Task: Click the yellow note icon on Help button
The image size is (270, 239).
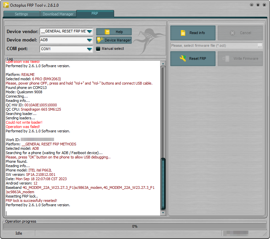Action: (107, 32)
